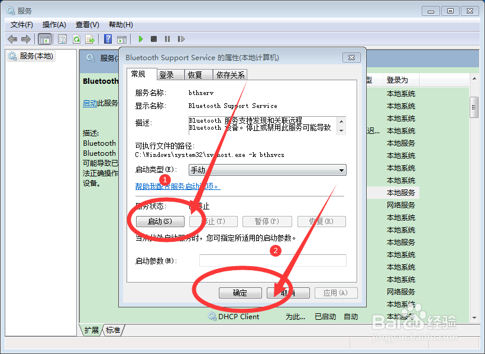Open the 操作(A) menu

(54, 25)
